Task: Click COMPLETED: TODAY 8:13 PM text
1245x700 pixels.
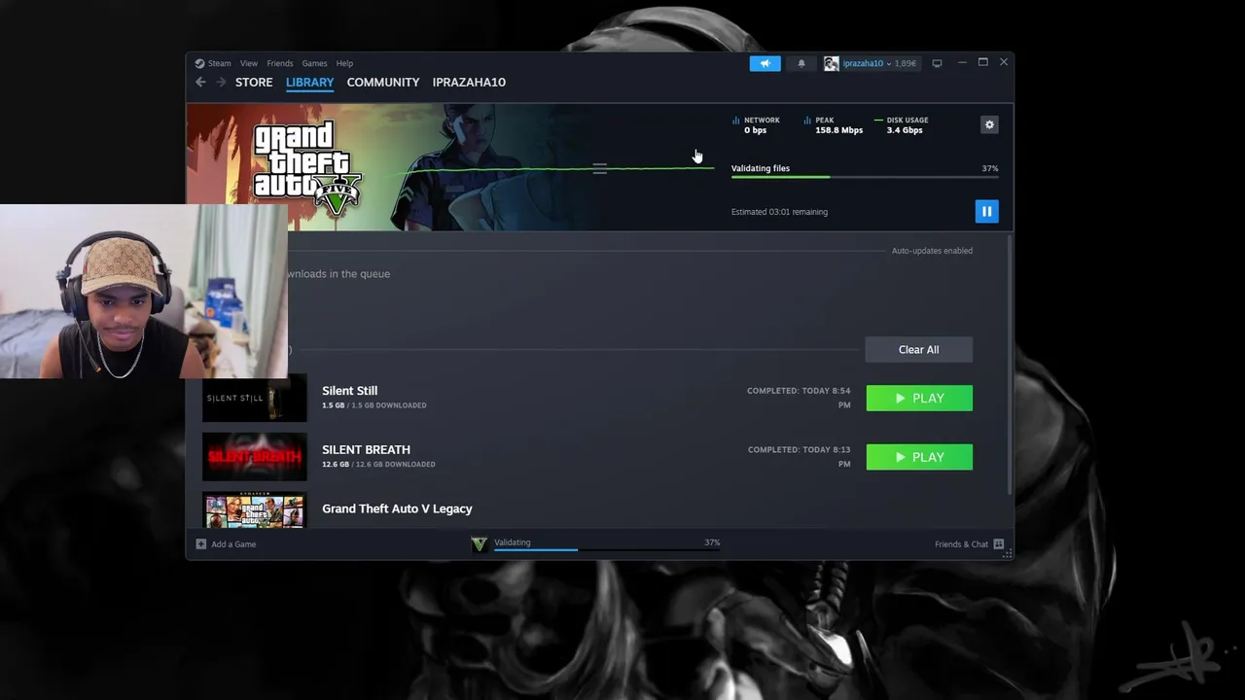Action: click(799, 457)
